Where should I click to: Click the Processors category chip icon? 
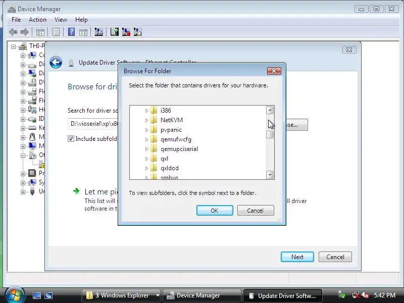point(32,173)
